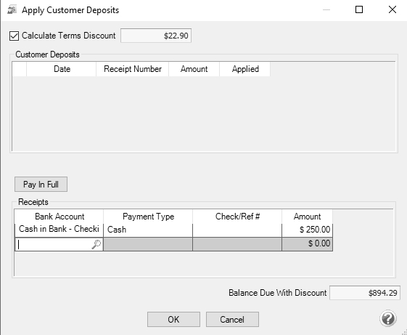The height and width of the screenshot is (335, 407).
Task: Click the Cancel button
Action: (232, 319)
